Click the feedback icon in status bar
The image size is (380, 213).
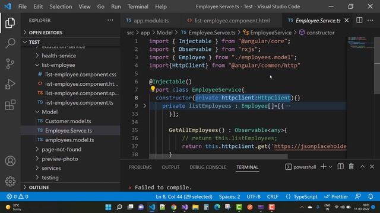[x=358, y=196]
